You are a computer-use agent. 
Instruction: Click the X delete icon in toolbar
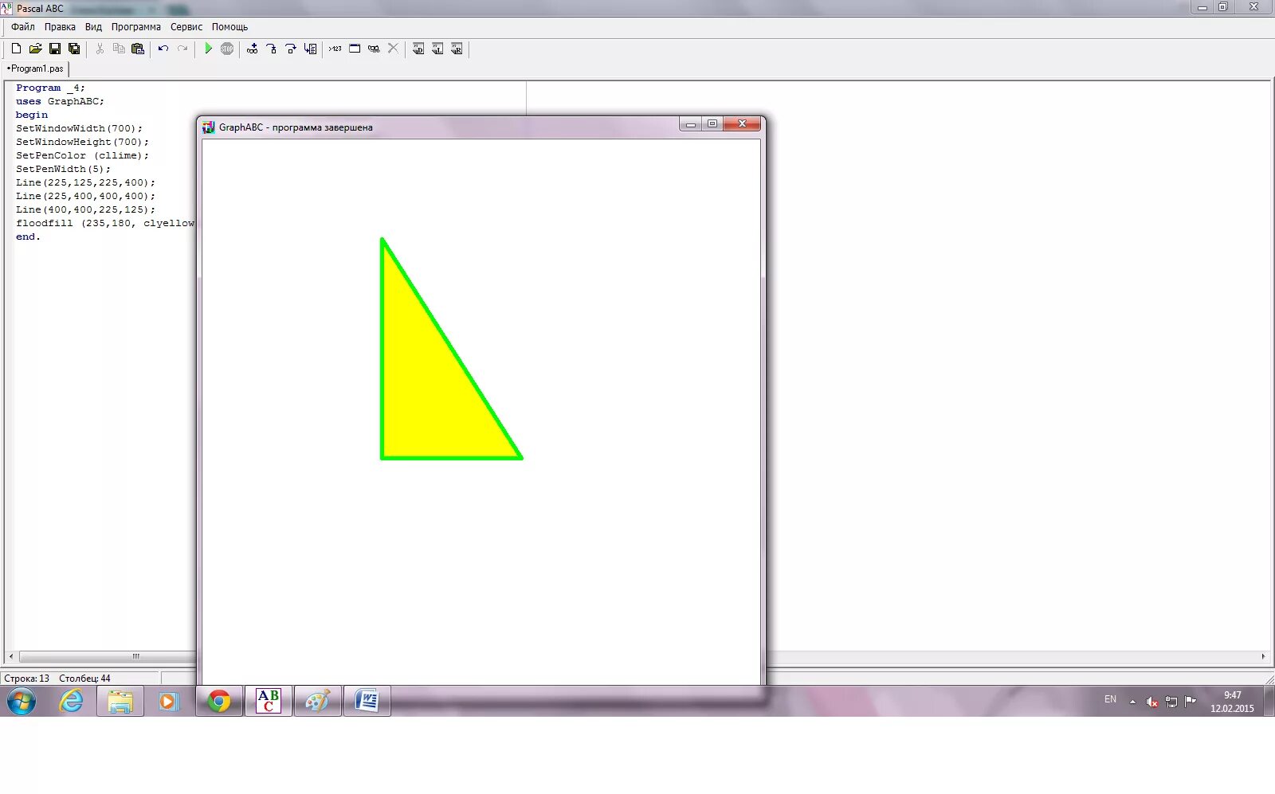tap(393, 49)
